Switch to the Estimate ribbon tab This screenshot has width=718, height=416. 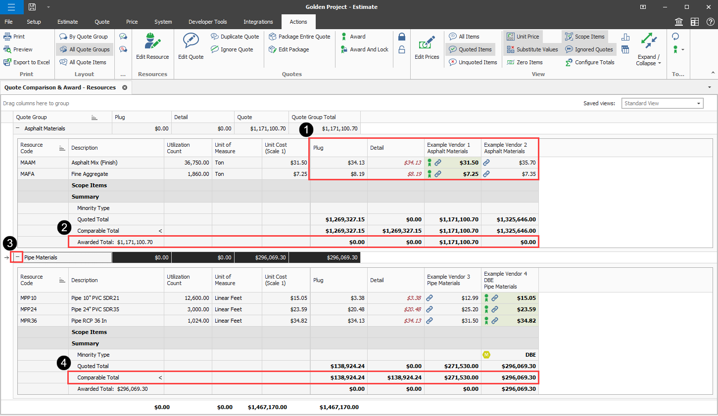click(x=68, y=22)
